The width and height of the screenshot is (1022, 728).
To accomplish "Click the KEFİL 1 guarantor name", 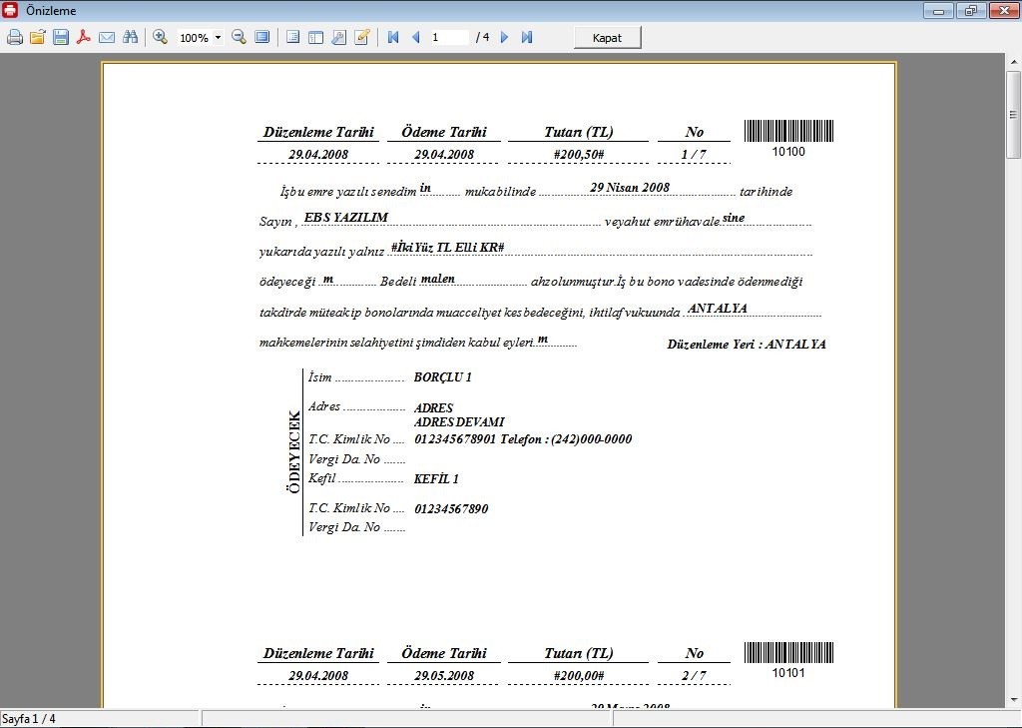I will point(436,478).
